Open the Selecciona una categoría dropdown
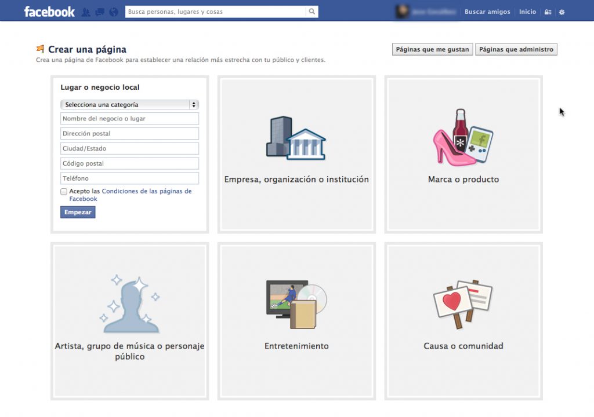 129,104
